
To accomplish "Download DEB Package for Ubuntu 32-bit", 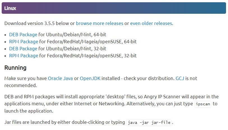I will [23, 49].
